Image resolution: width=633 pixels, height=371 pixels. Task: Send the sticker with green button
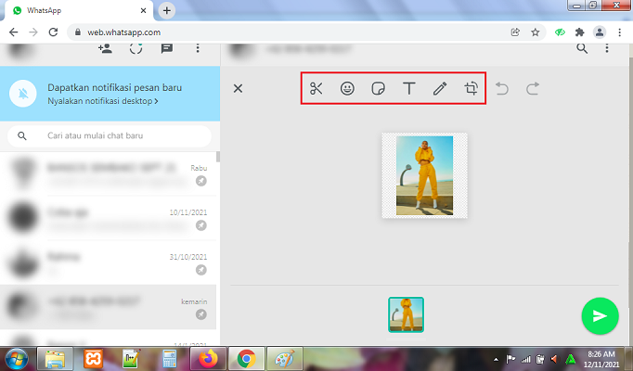click(600, 316)
